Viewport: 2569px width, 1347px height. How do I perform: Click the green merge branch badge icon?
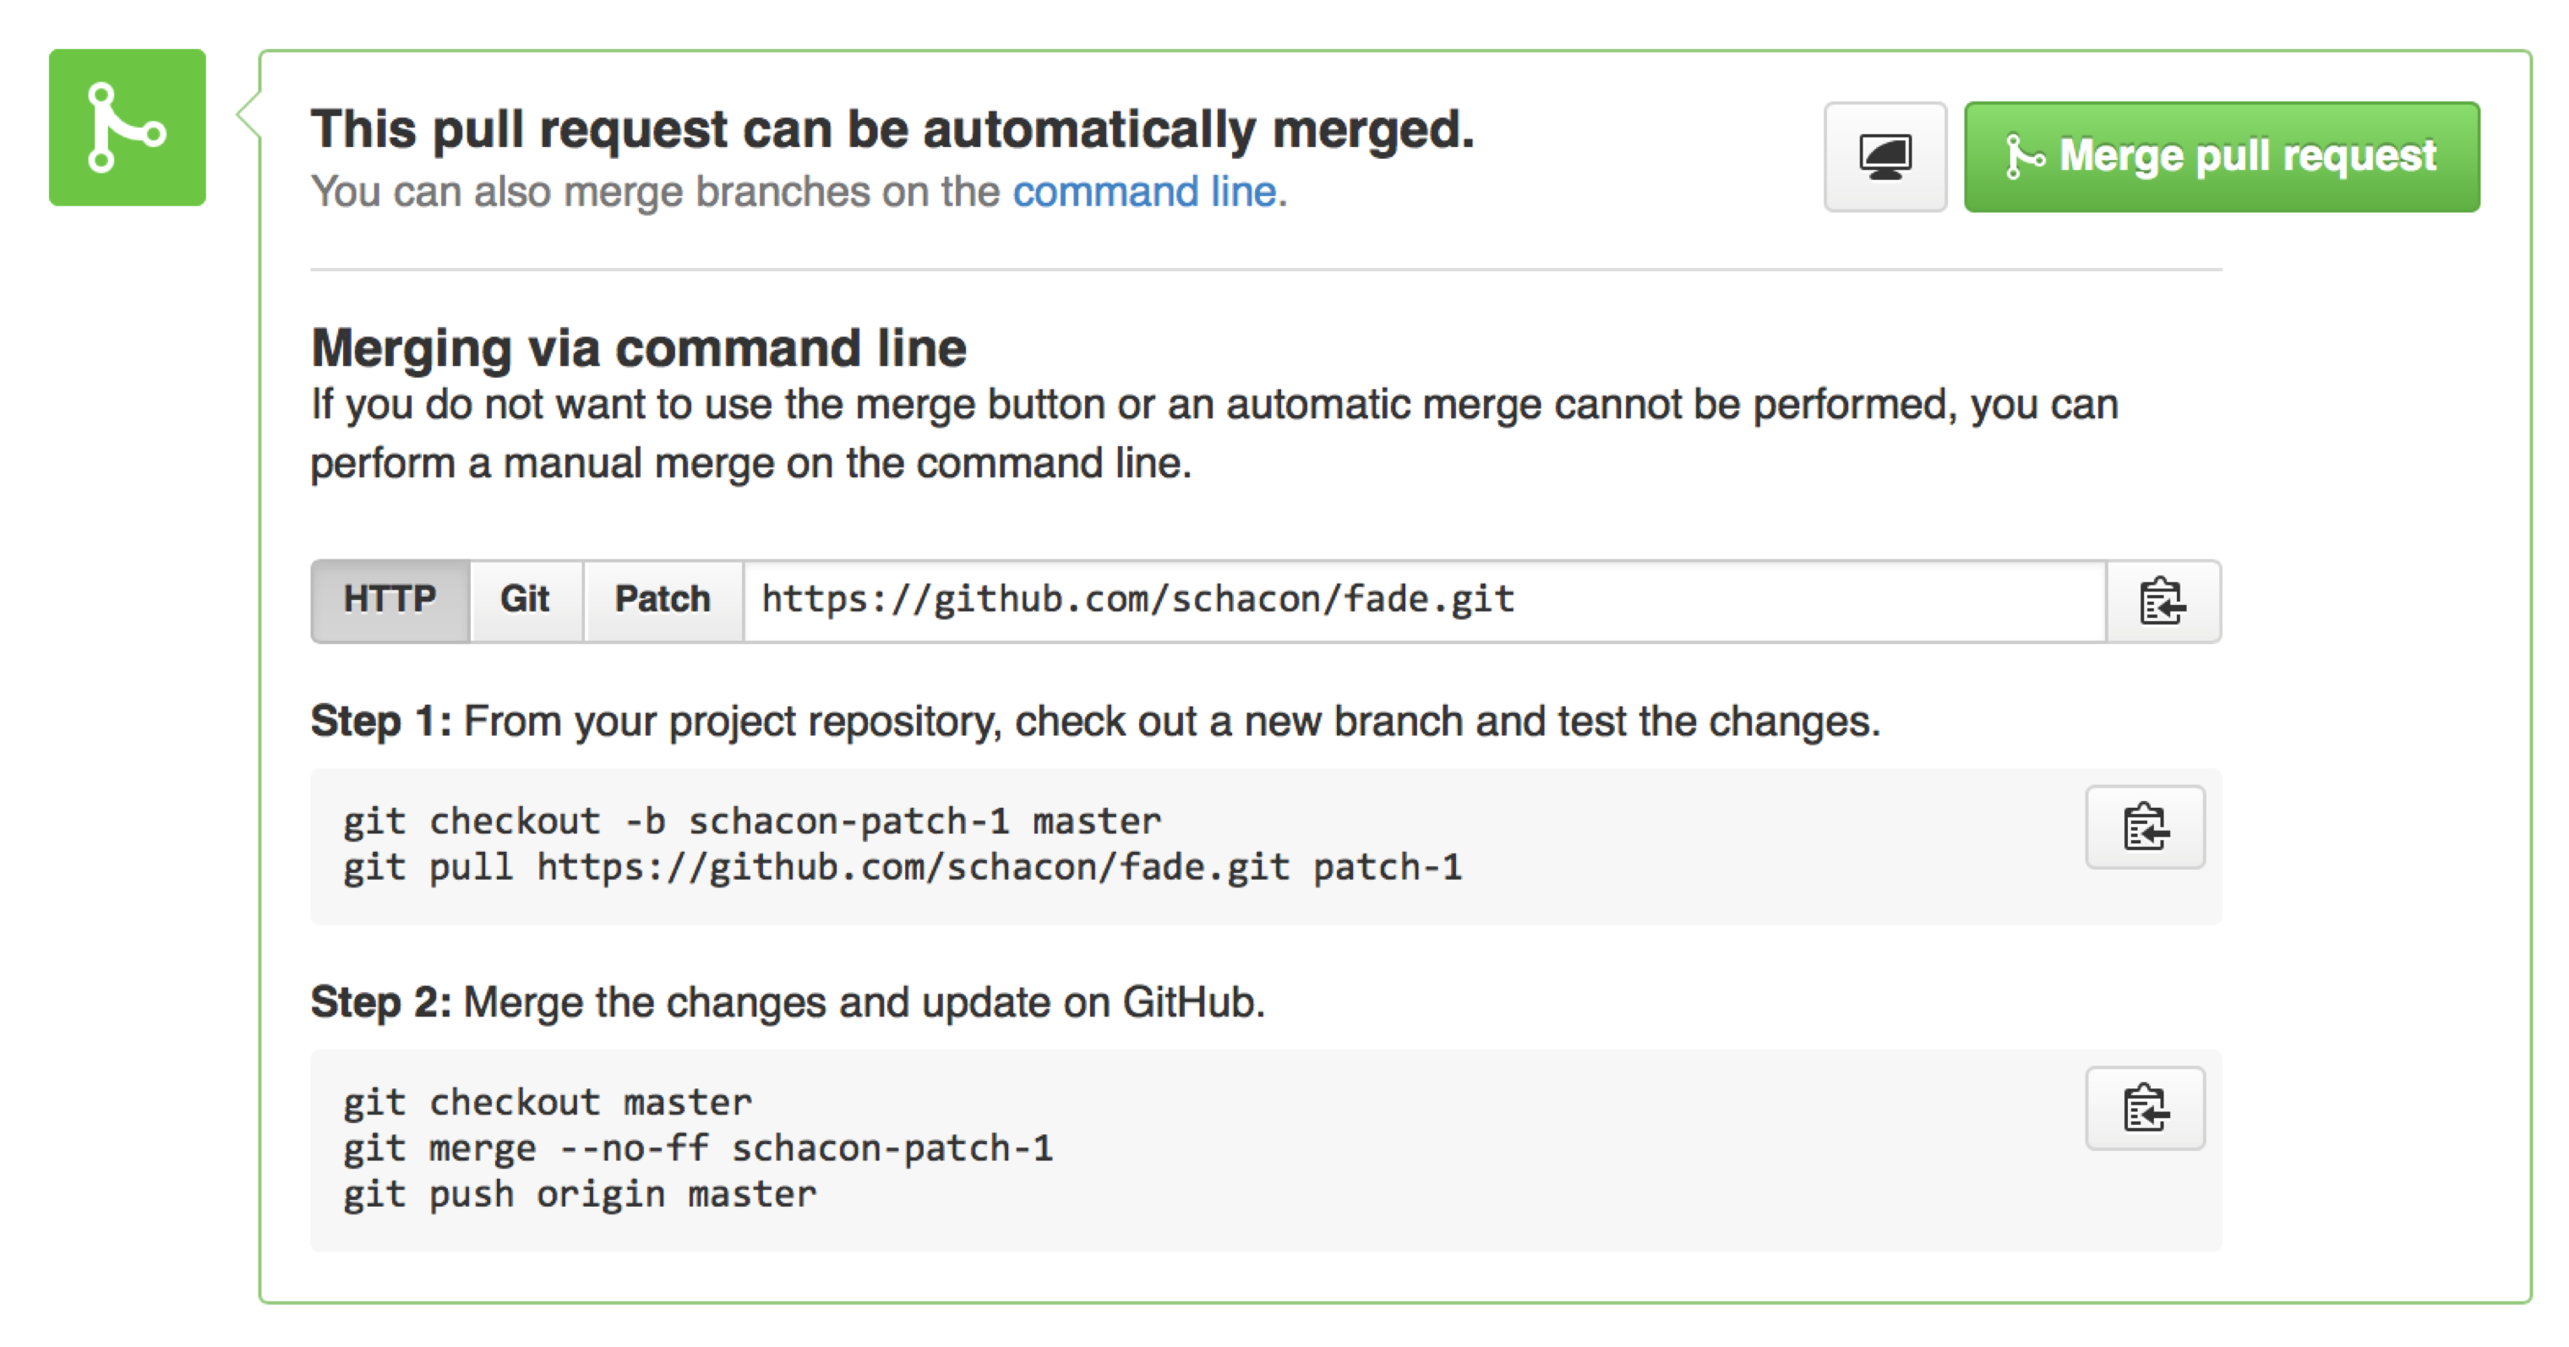(x=127, y=128)
